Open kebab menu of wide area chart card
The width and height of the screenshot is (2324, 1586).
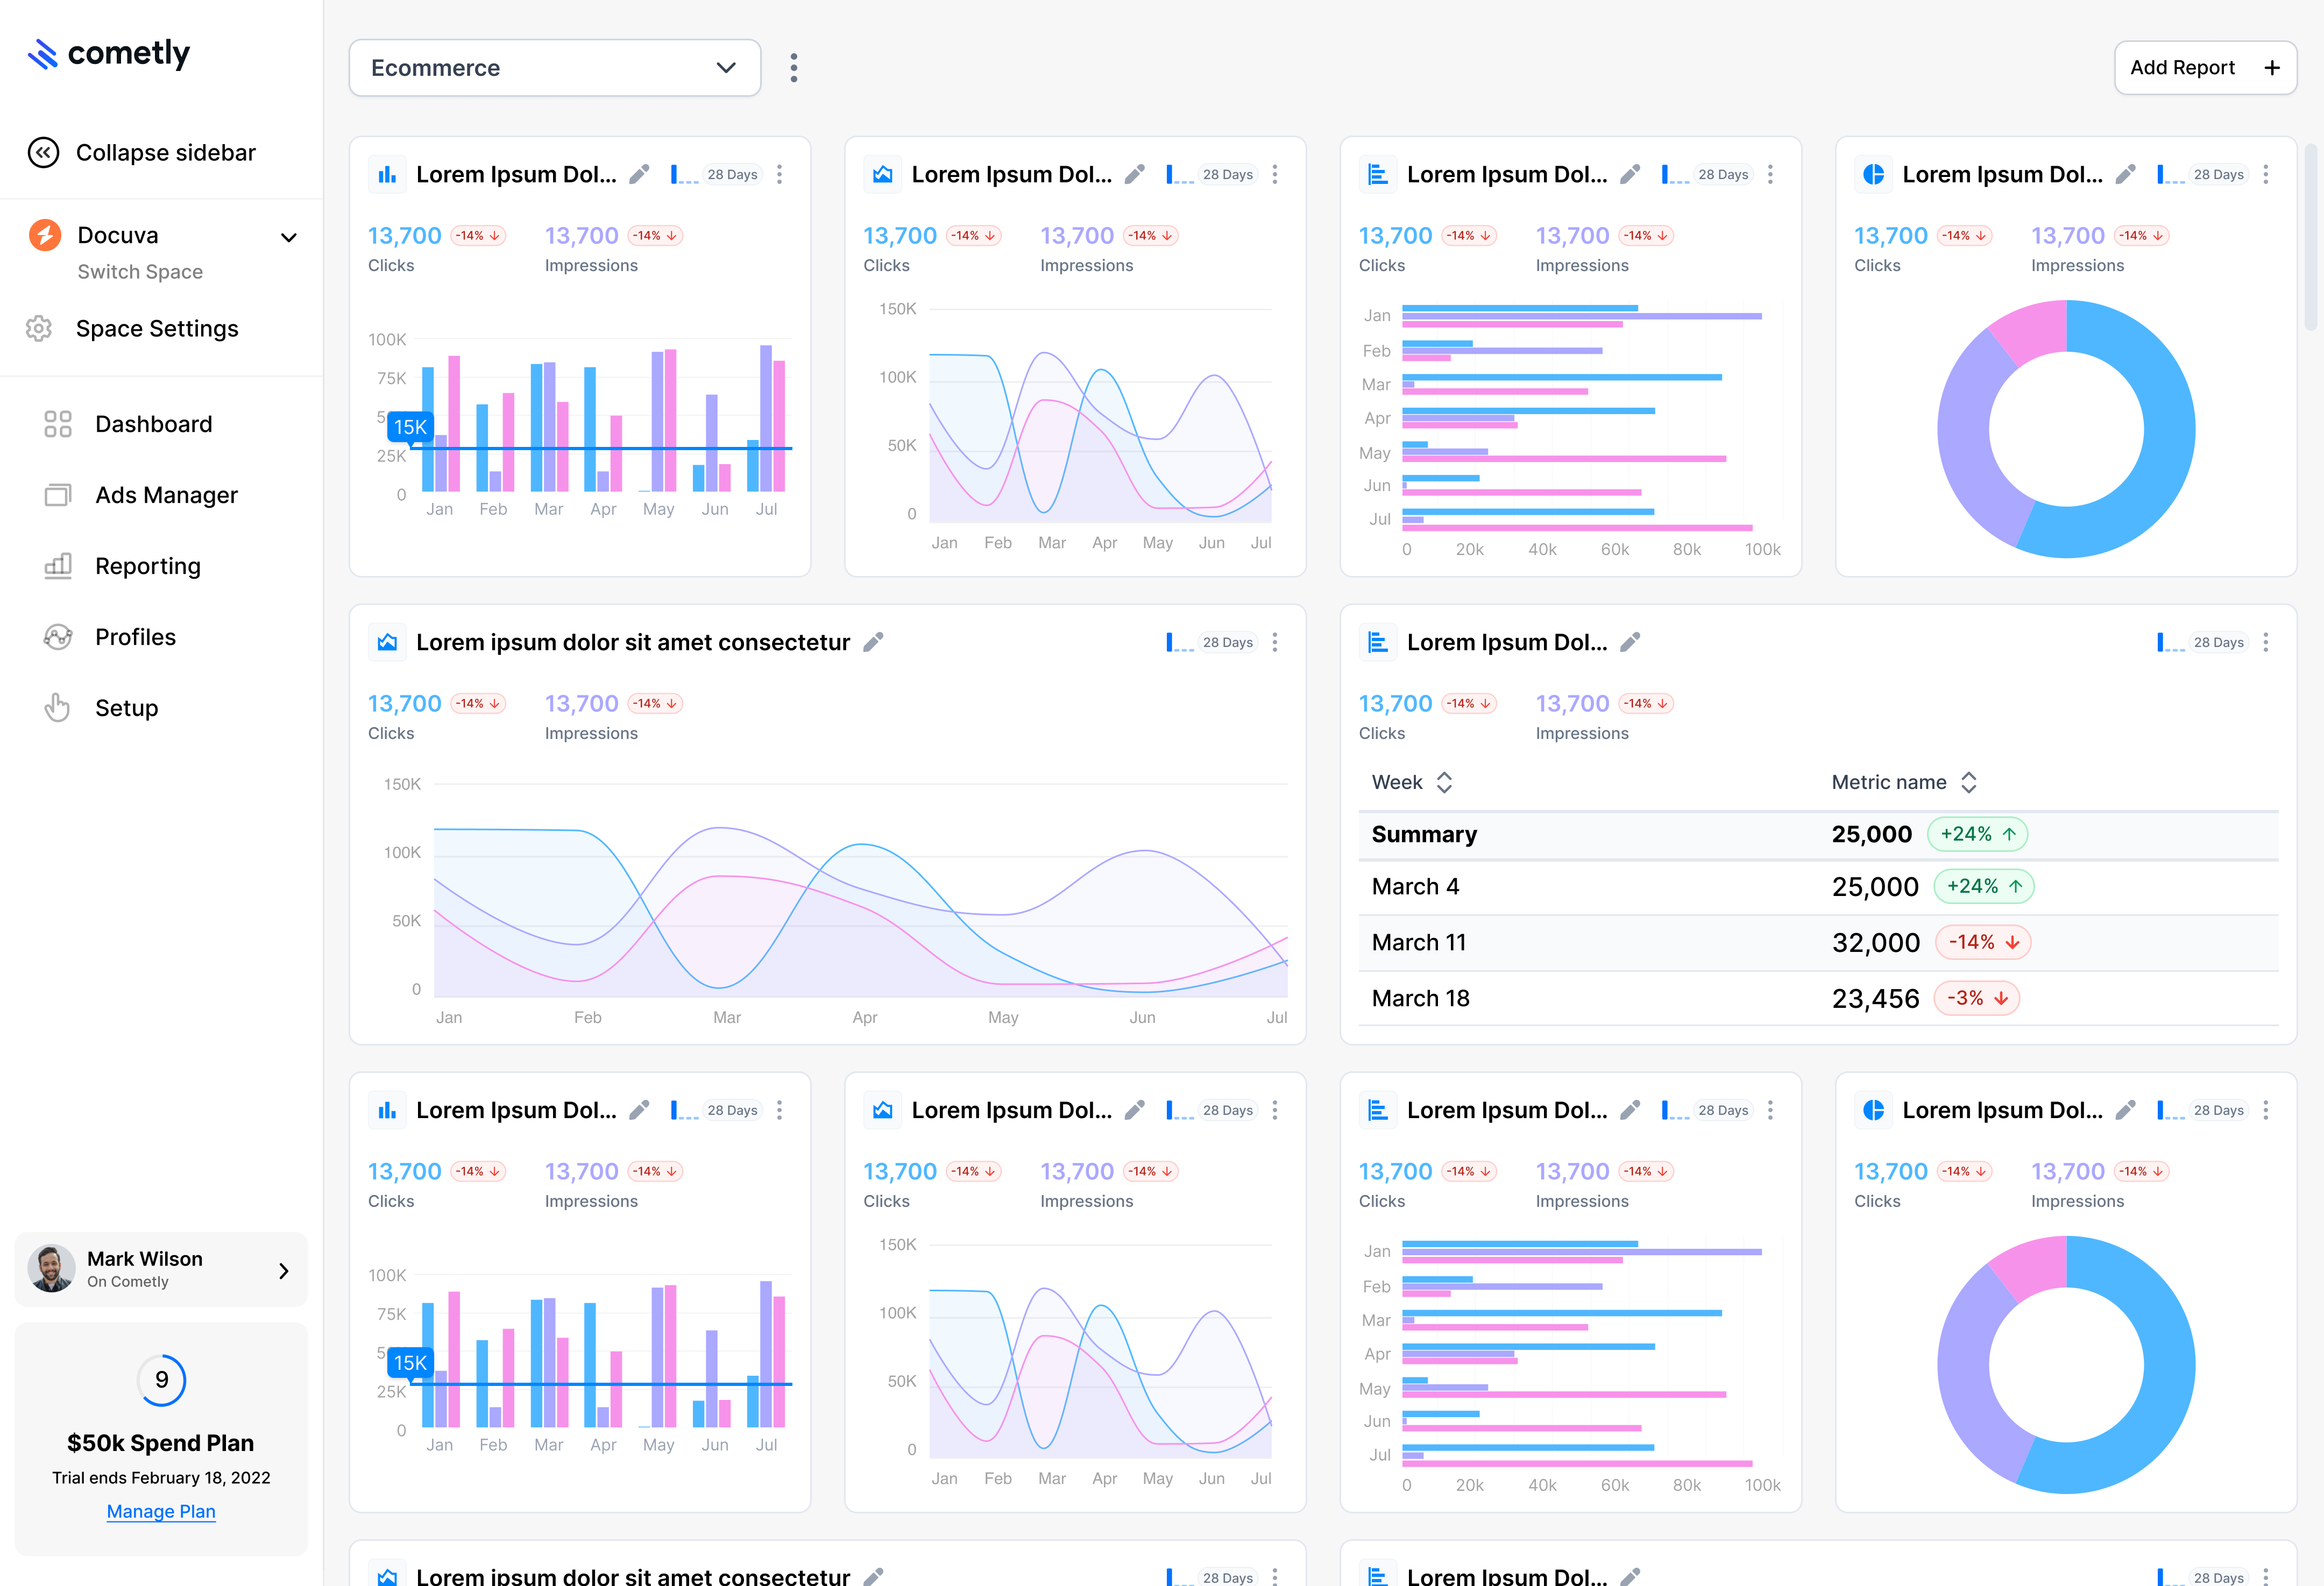point(1275,642)
